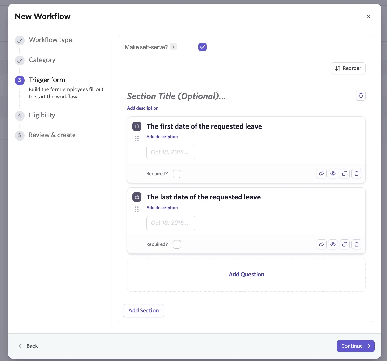
Task: Toggle visibility eye on first date question
Action: pyautogui.click(x=333, y=173)
